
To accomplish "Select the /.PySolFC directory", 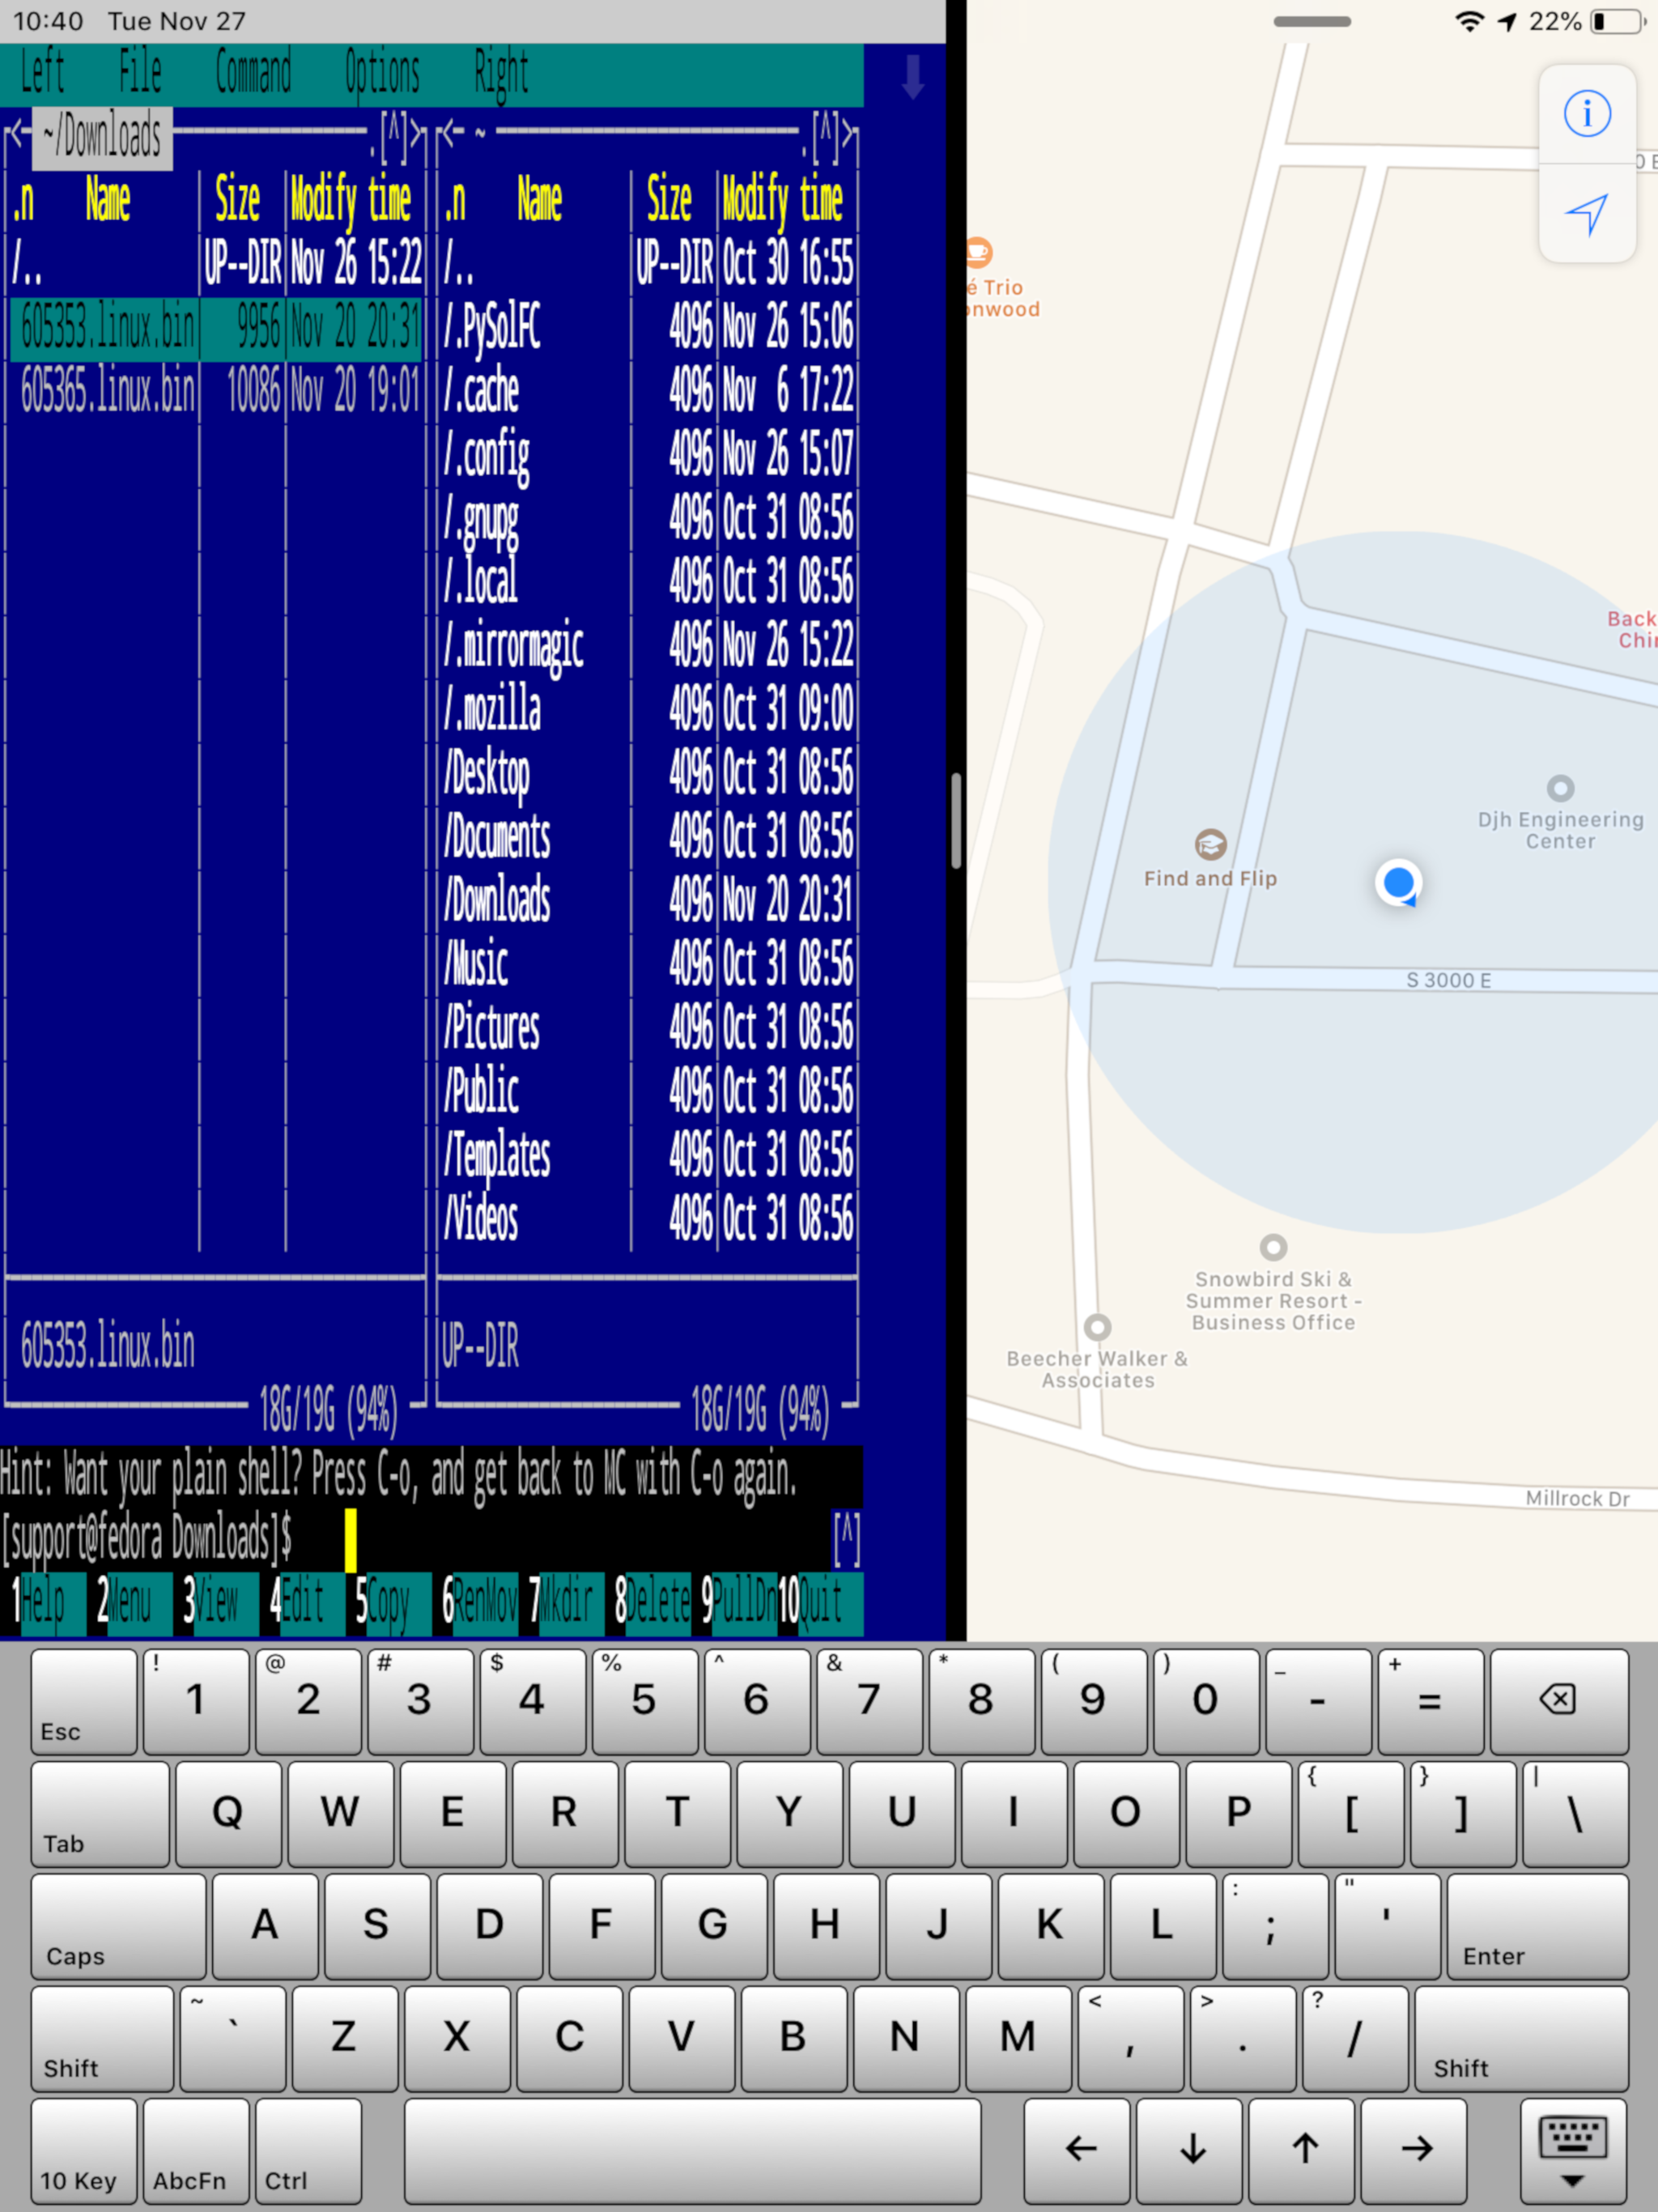I will (x=646, y=327).
